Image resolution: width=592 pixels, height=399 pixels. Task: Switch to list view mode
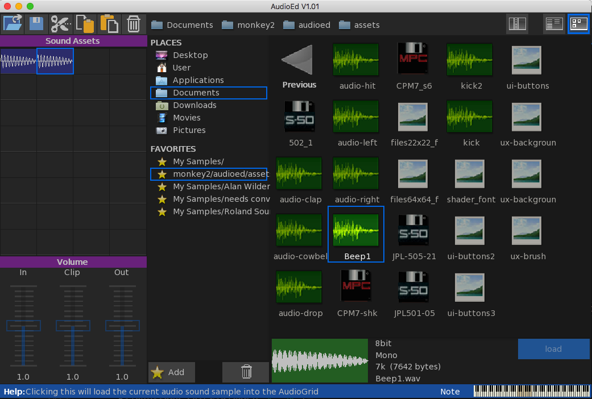point(554,24)
